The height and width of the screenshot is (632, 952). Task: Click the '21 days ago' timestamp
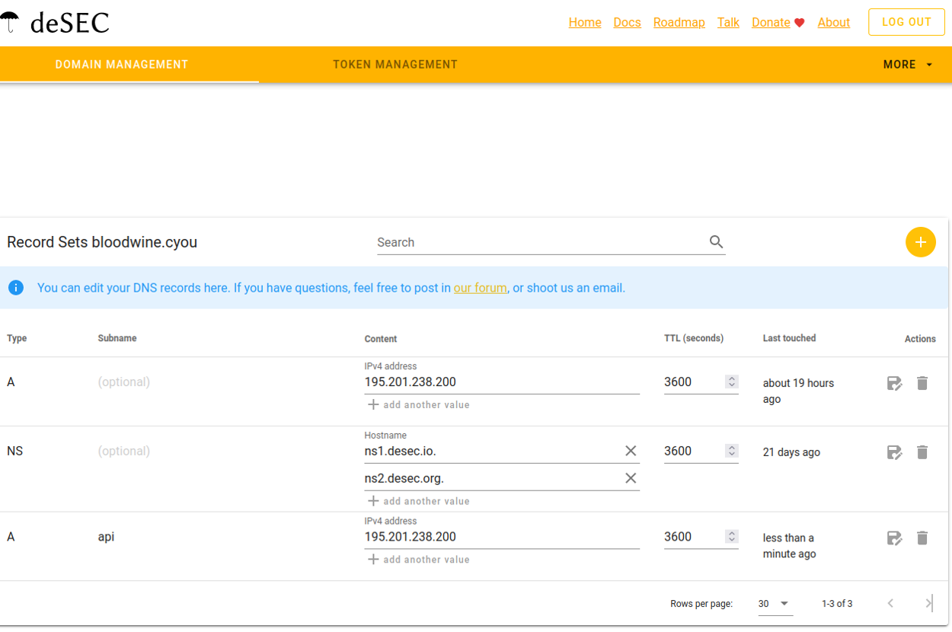coord(791,452)
